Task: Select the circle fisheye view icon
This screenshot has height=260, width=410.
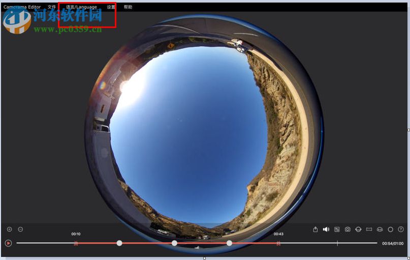Action: (390, 229)
